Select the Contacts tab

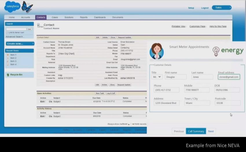(41, 17)
